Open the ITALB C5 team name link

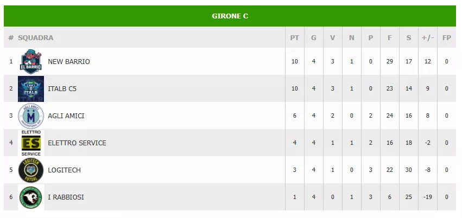[62, 89]
